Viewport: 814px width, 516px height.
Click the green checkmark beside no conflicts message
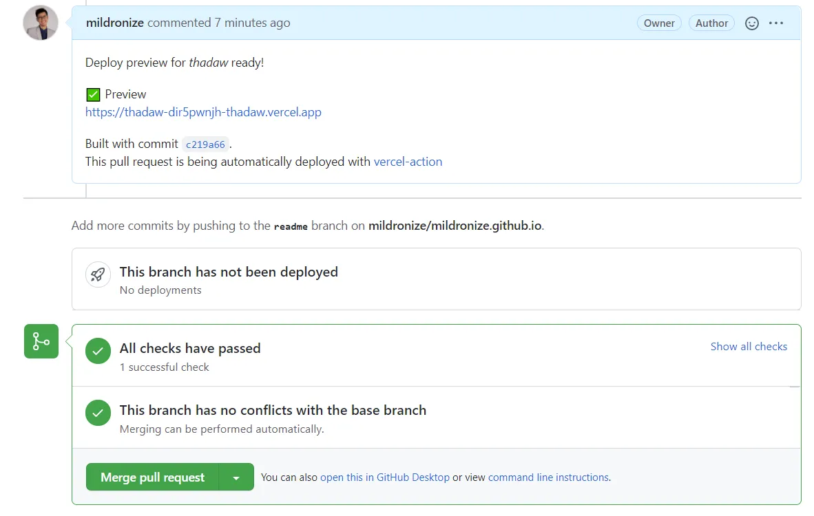pos(98,413)
